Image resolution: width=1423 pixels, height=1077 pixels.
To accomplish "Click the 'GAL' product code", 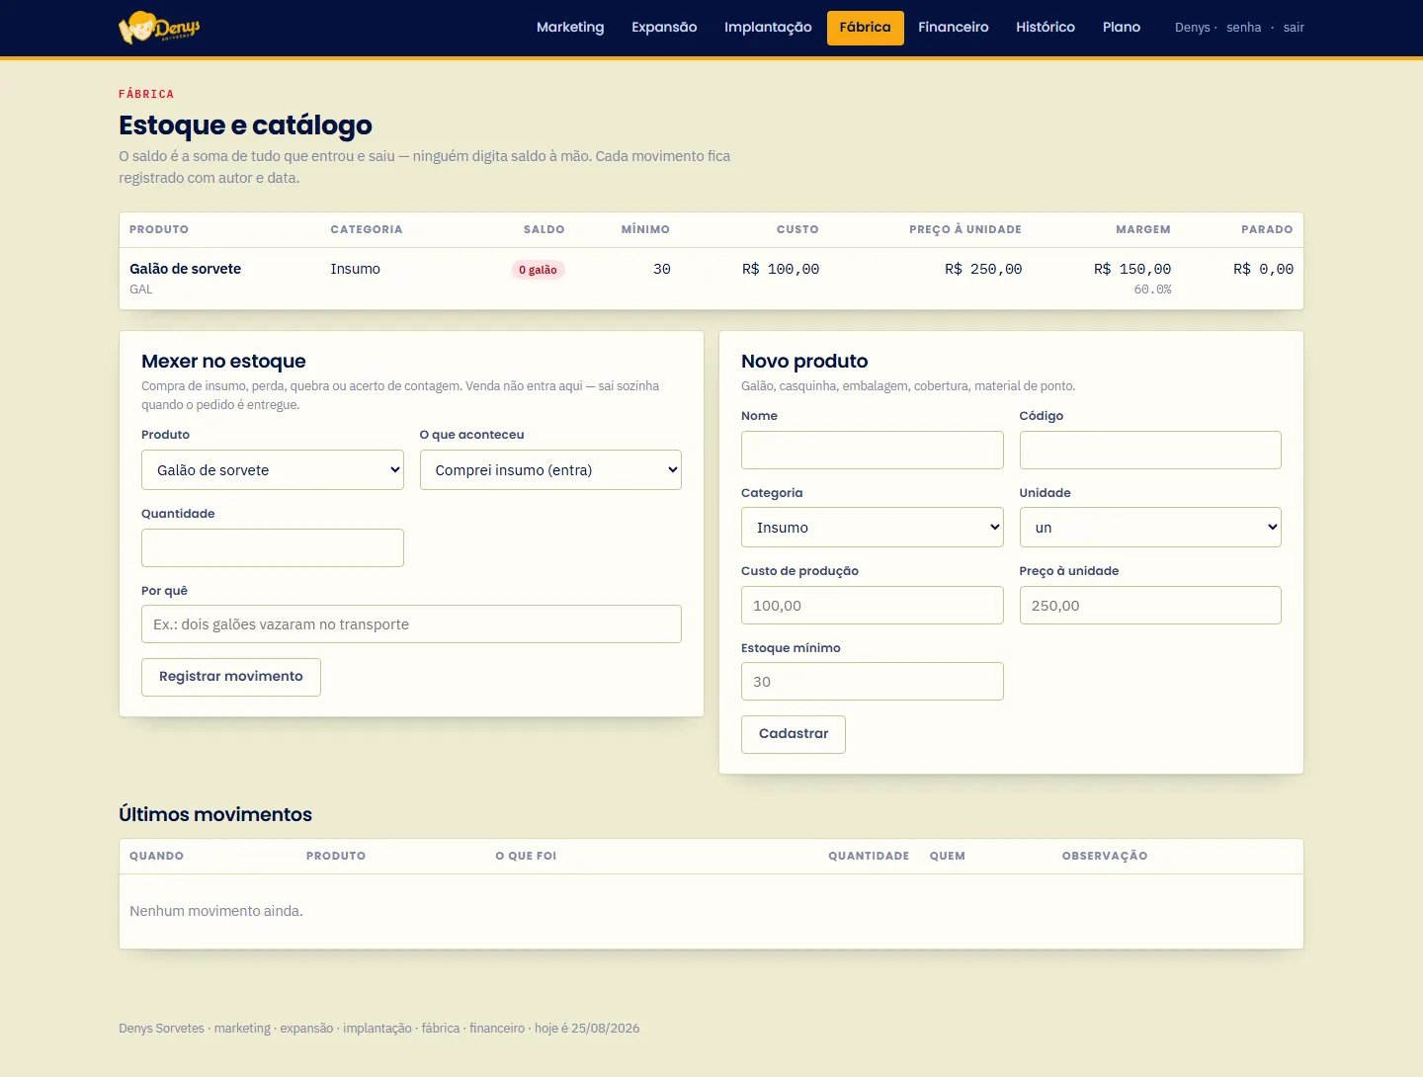I will 141,290.
